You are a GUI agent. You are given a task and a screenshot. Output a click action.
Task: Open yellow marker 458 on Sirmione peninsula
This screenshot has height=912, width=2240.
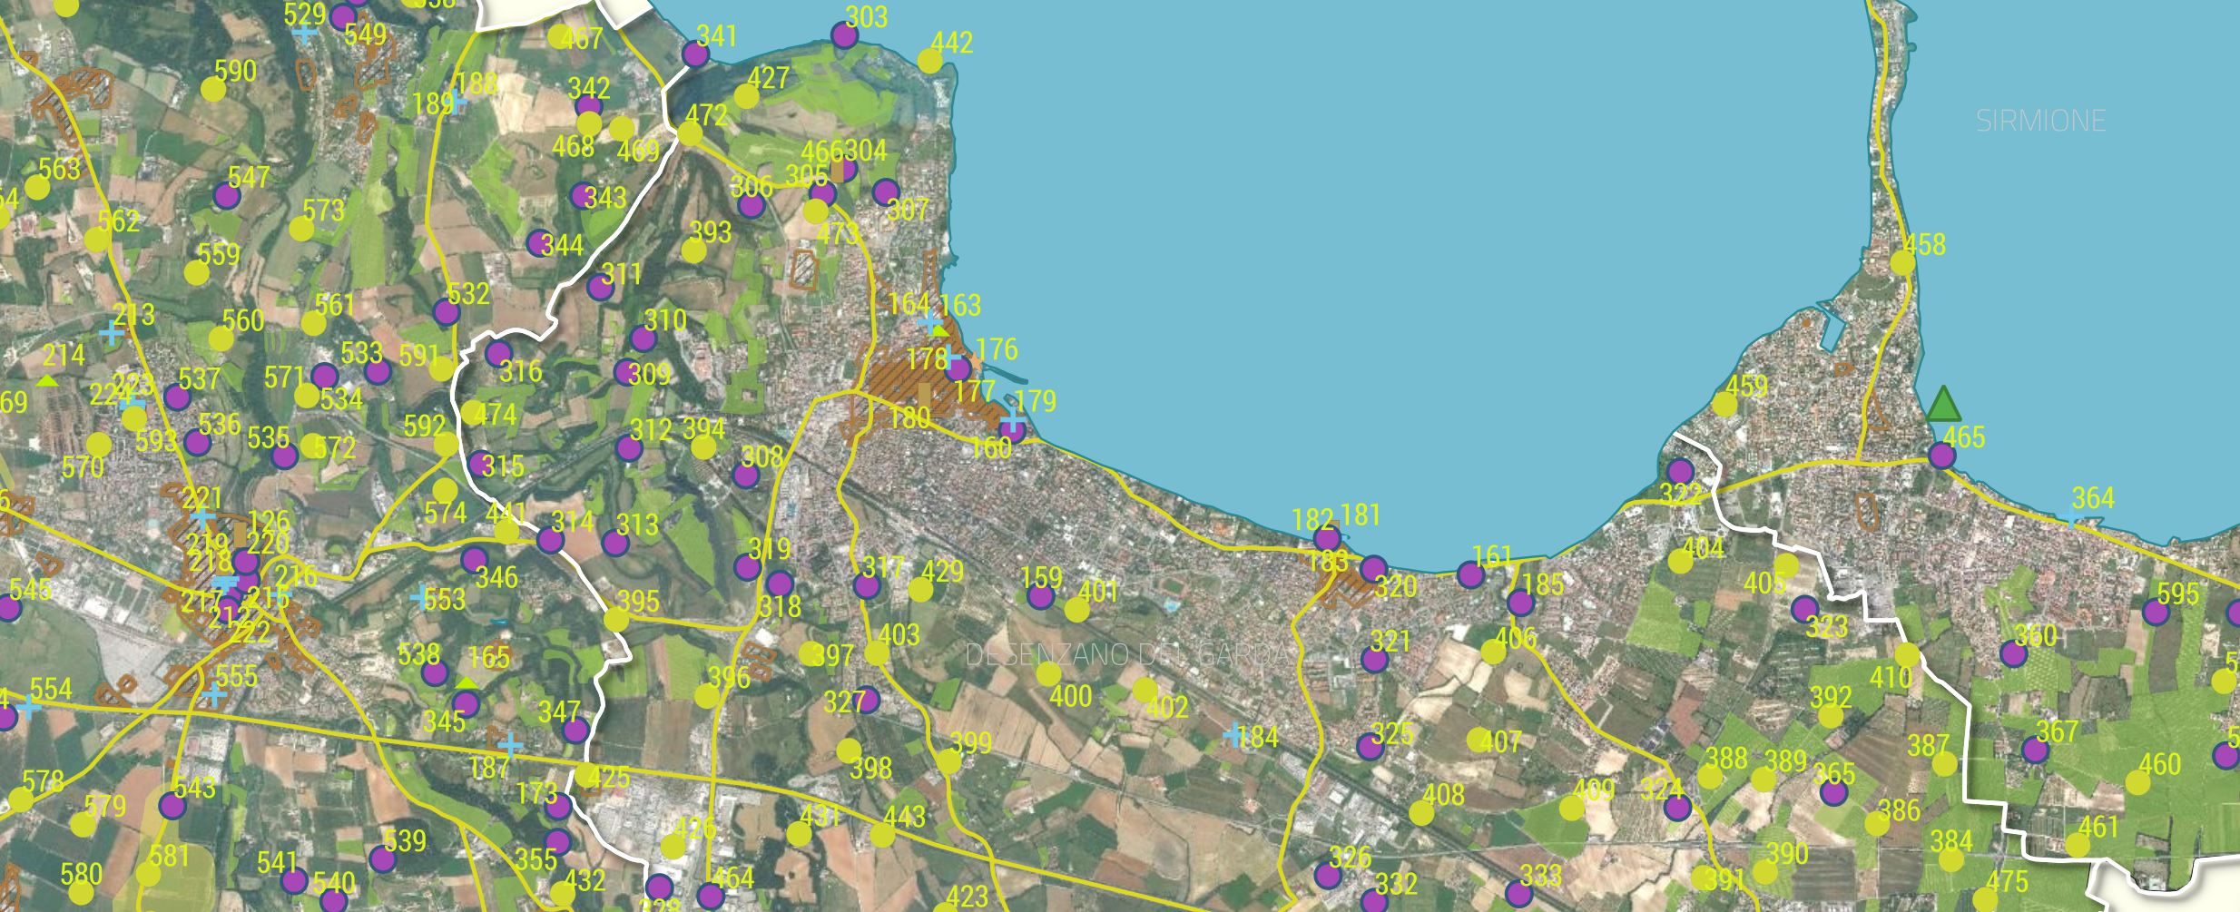(x=1902, y=263)
